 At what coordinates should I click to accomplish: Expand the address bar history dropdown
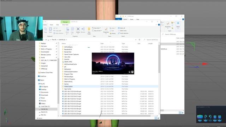coord(136,40)
